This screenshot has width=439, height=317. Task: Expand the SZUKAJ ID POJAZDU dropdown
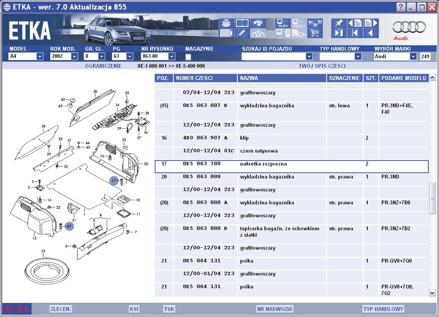pos(309,56)
